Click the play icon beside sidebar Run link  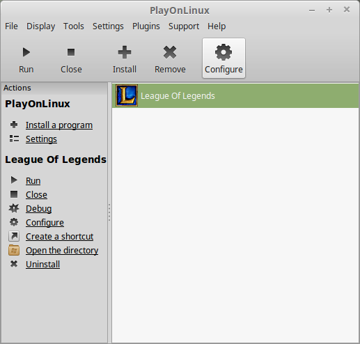[x=14, y=180]
